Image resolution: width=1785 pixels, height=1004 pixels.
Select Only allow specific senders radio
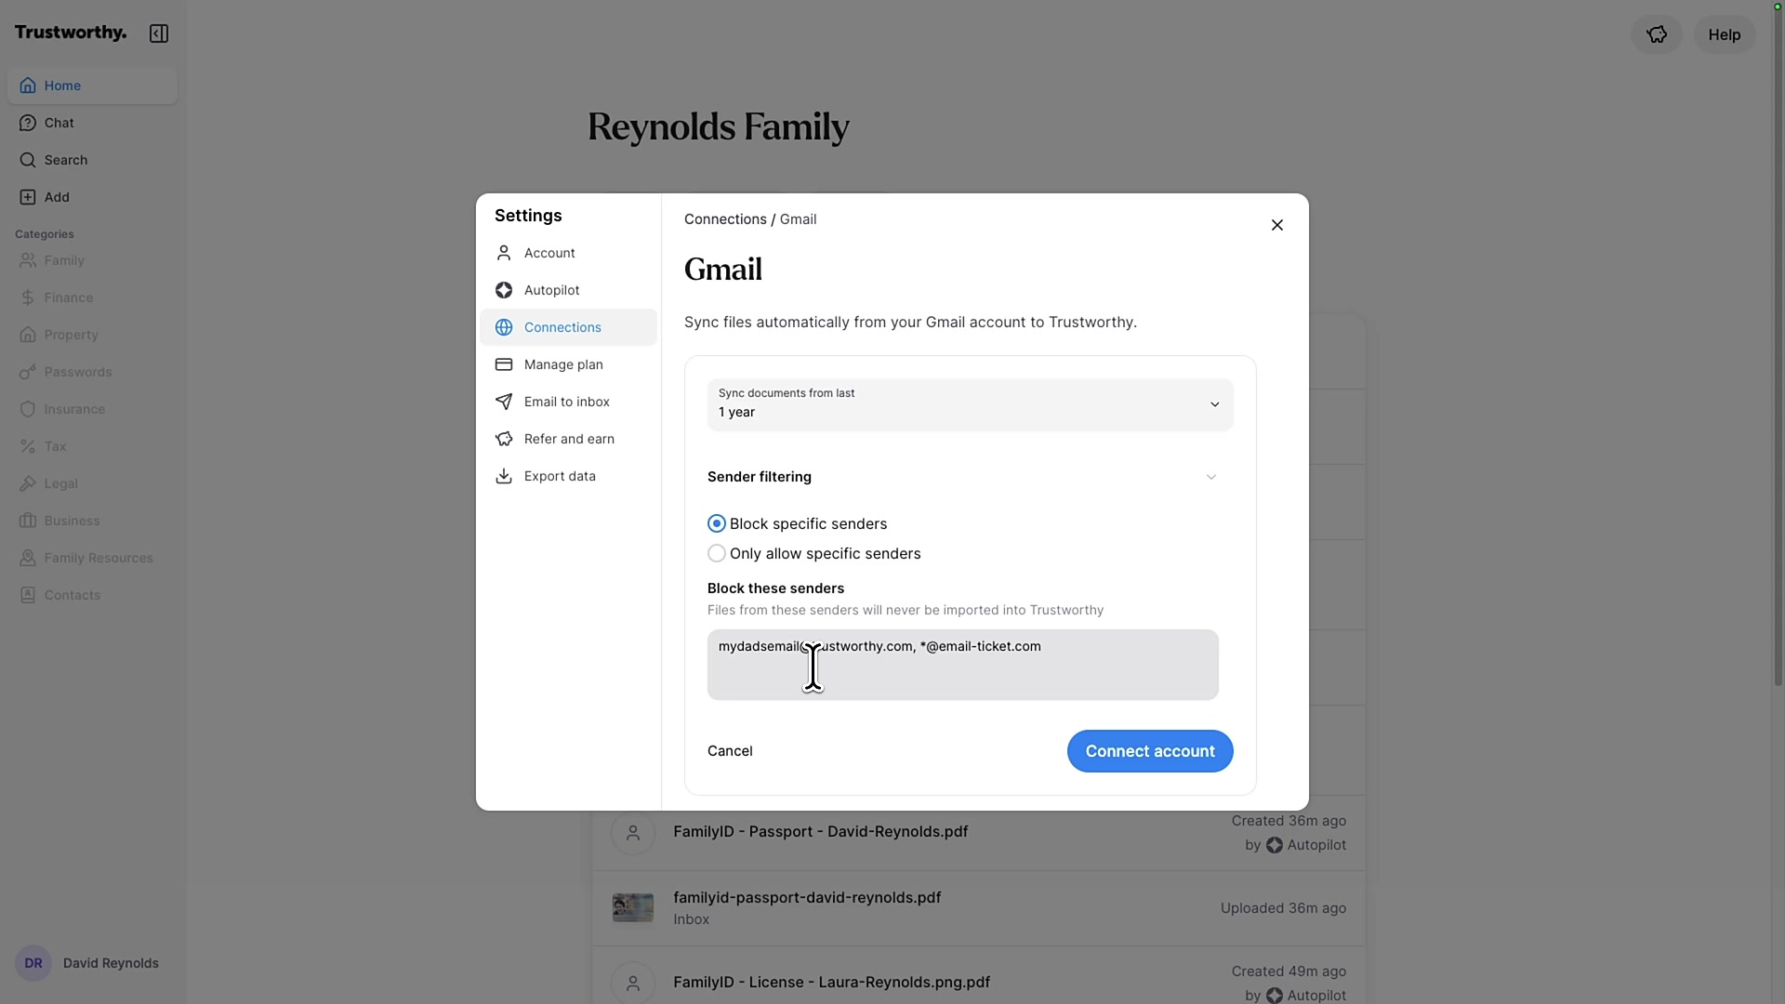click(x=717, y=554)
